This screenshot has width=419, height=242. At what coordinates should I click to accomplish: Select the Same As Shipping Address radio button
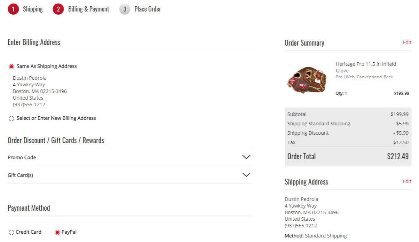point(11,66)
